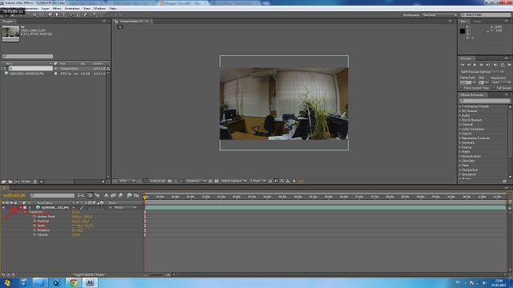Toggle the transparency grid icon in viewer

click(216, 181)
